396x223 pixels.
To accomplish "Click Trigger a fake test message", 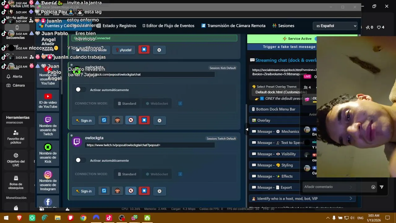I will 289,47.
